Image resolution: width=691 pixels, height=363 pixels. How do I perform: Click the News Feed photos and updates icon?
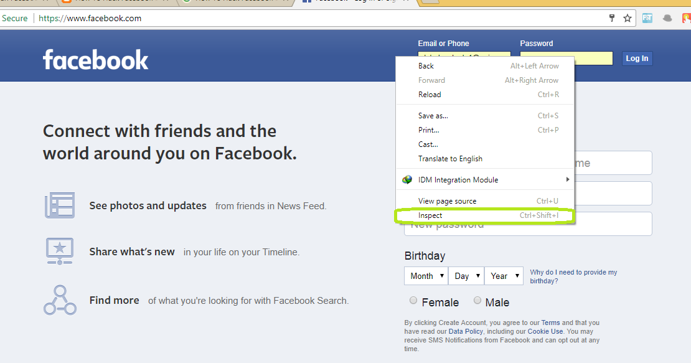pyautogui.click(x=60, y=205)
